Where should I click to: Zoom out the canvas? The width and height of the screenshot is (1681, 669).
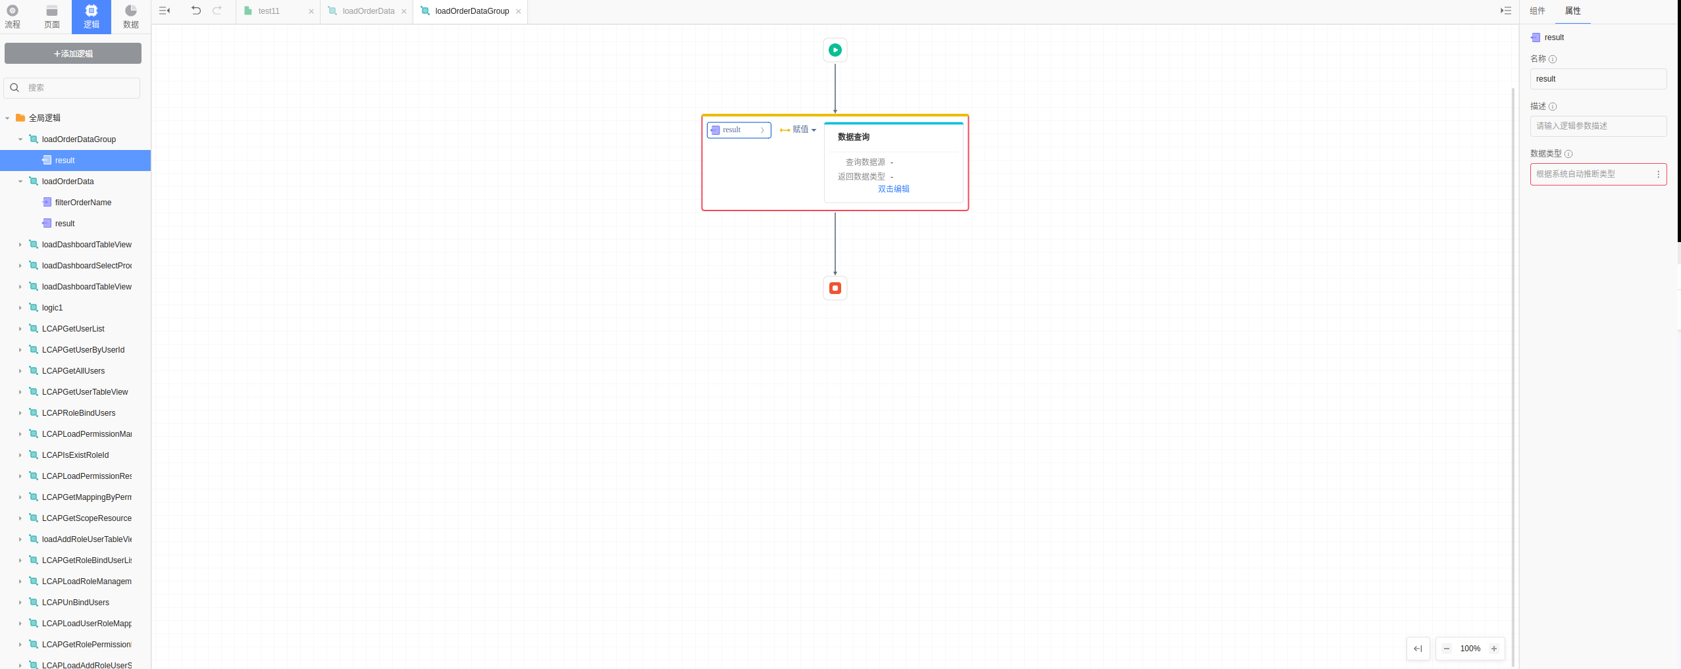pos(1447,649)
